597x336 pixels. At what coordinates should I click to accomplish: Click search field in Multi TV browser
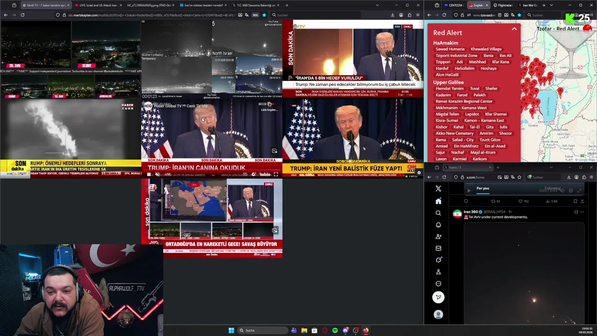coord(317,15)
